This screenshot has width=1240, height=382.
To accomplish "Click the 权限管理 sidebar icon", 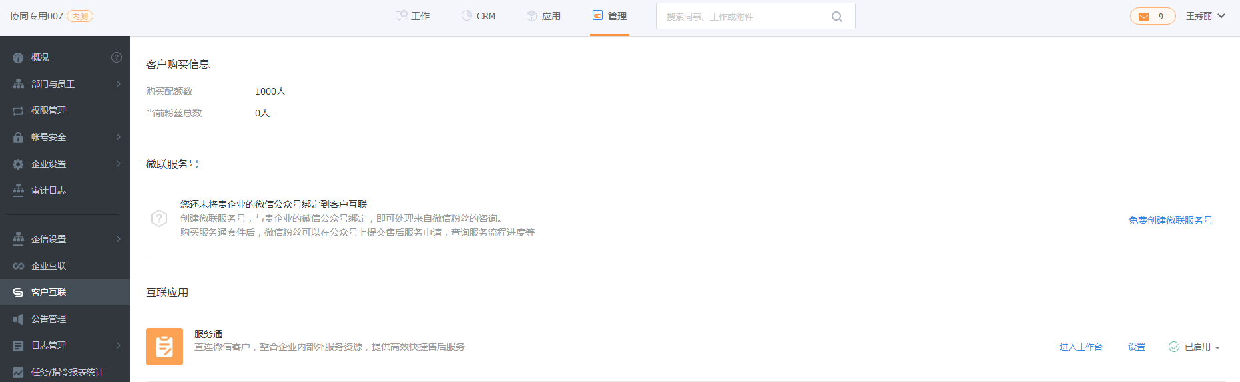I will click(x=18, y=111).
